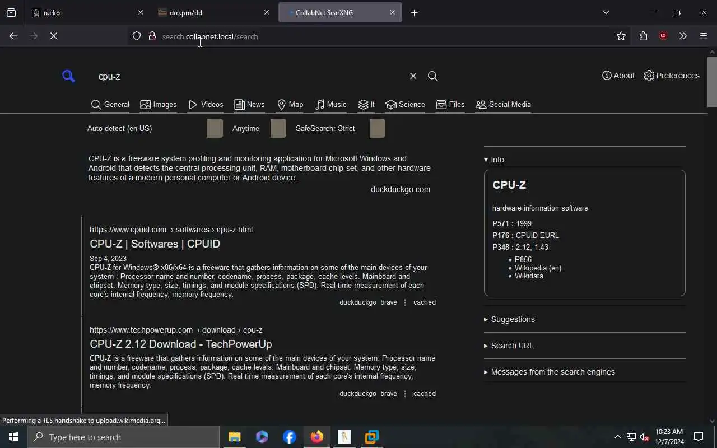Open the muted volume tray icon
This screenshot has height=448, width=717.
644,437
